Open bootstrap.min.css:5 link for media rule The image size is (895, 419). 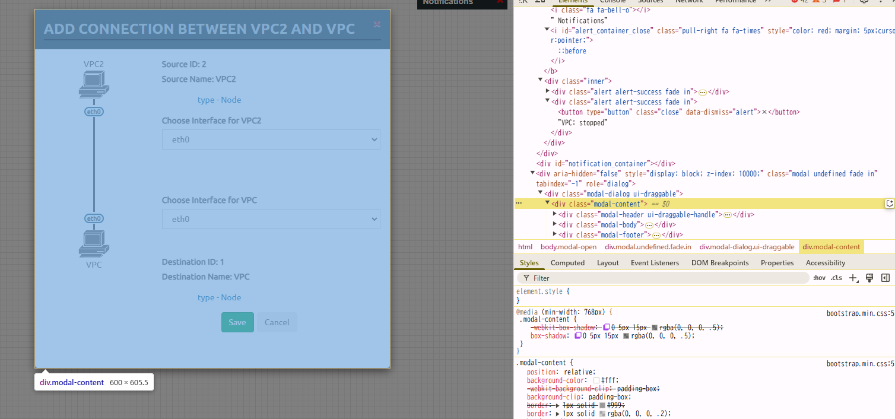[860, 313]
